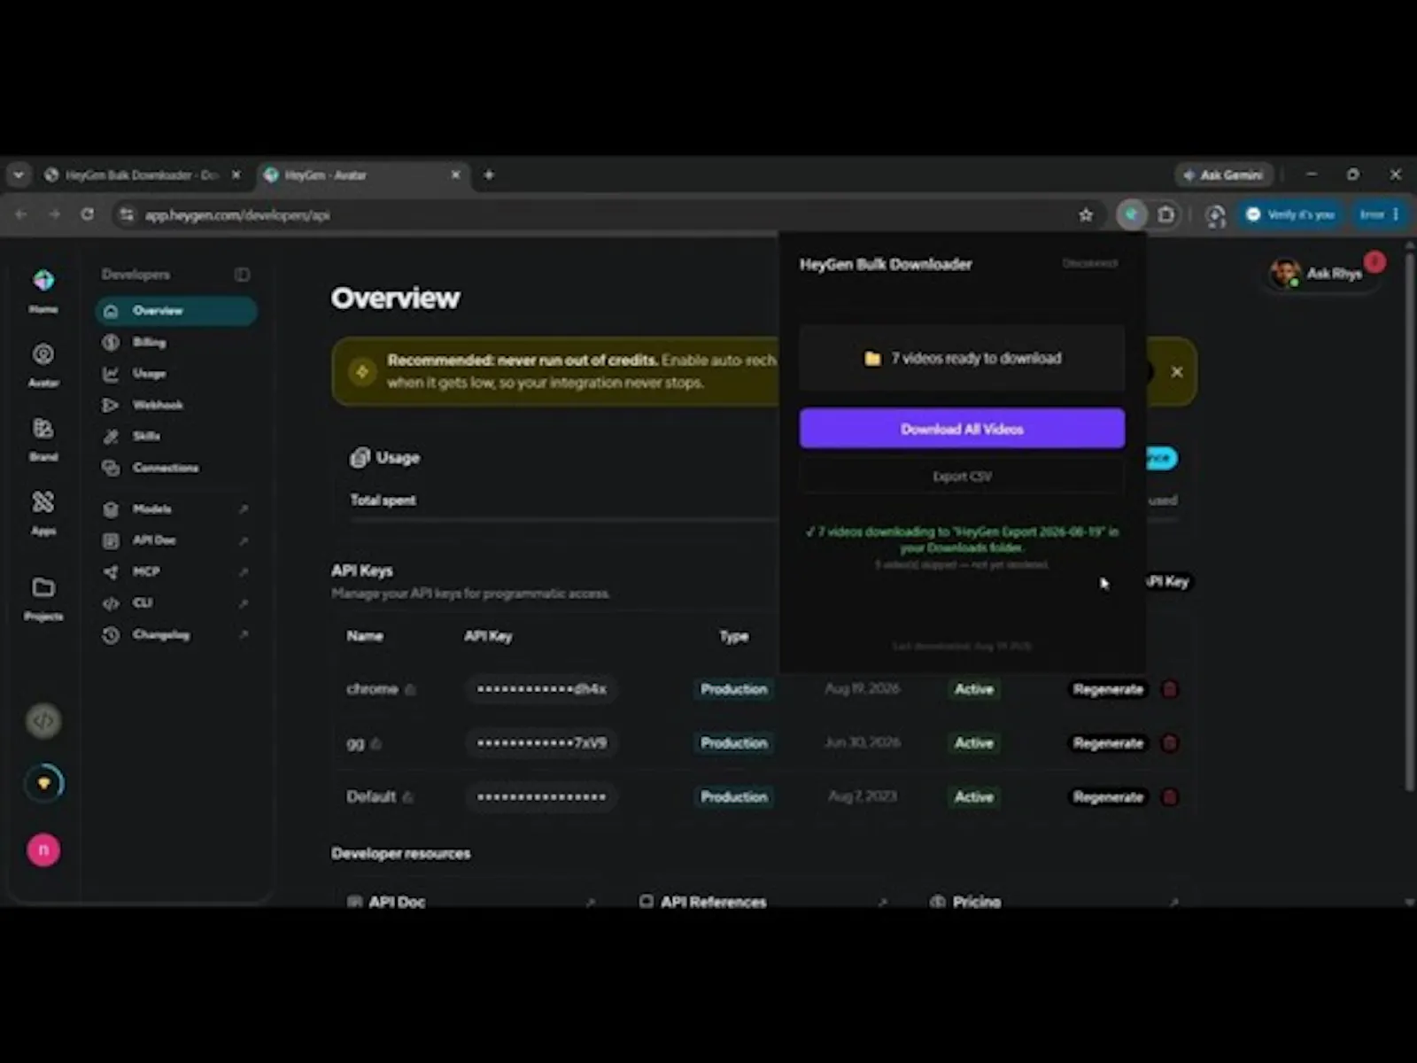Select Webhook in Developers sidebar
The image size is (1417, 1063).
[176, 405]
